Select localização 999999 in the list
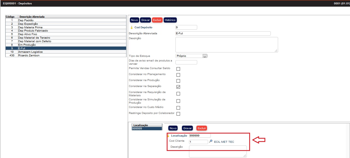The image size is (350, 158). coord(147,129)
